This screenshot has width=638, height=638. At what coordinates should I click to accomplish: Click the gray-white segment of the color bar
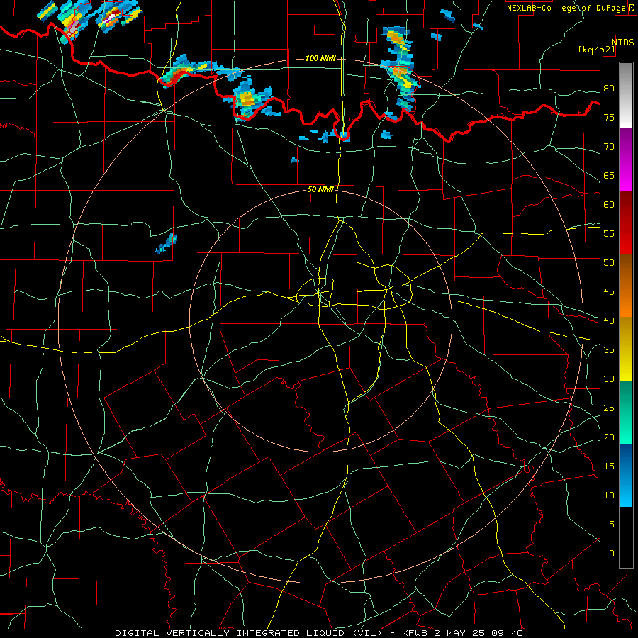pyautogui.click(x=626, y=95)
